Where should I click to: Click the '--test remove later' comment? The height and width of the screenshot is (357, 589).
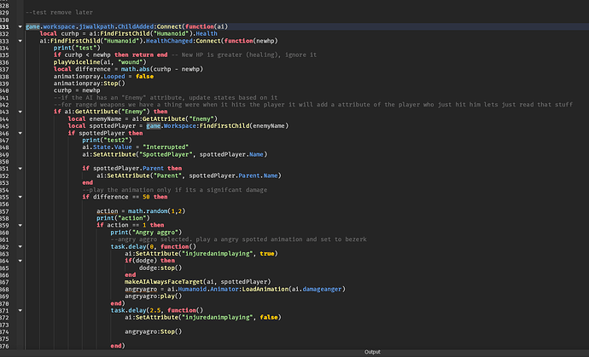(59, 13)
